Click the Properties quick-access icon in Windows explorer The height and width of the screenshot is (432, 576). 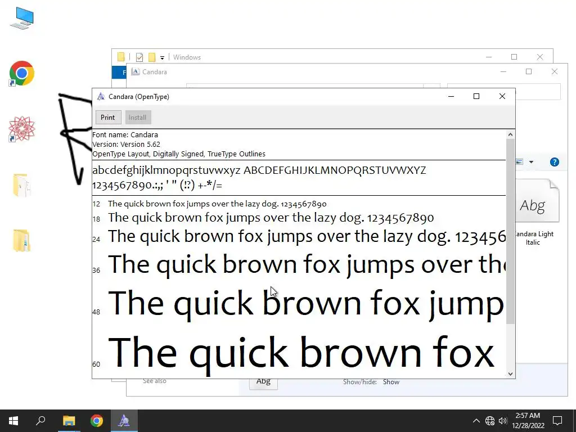pos(139,57)
